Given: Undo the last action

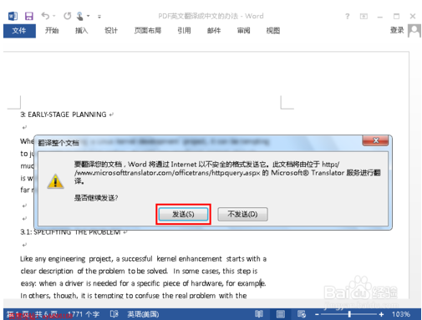Looking at the screenshot, I should pos(45,16).
